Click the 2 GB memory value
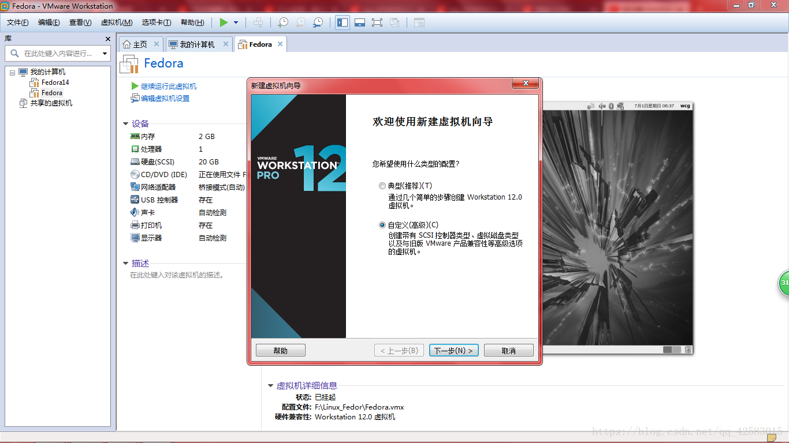This screenshot has height=443, width=789. pos(207,137)
